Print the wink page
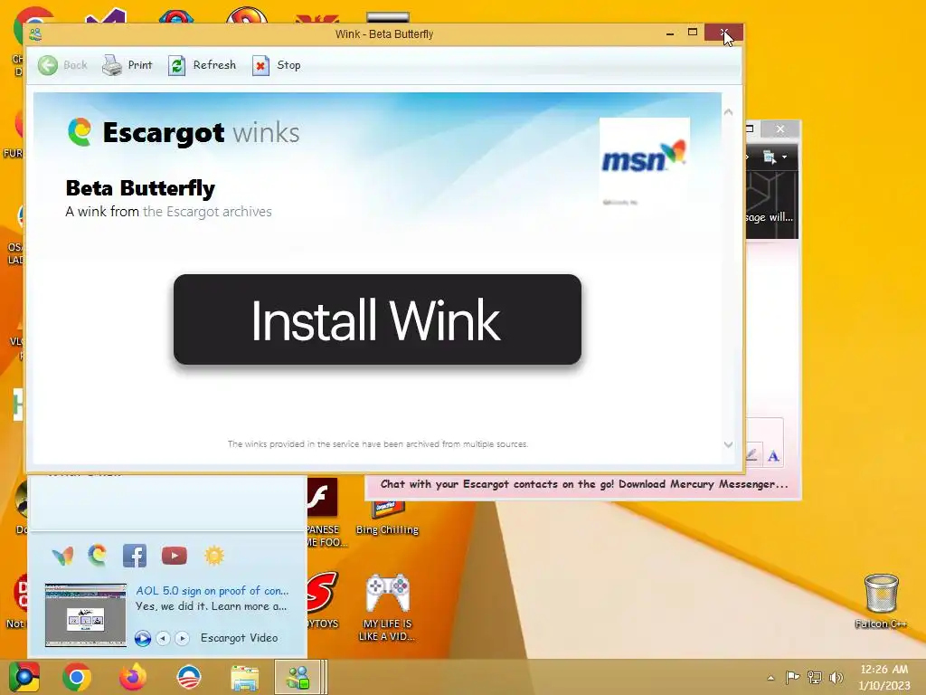 tap(127, 65)
